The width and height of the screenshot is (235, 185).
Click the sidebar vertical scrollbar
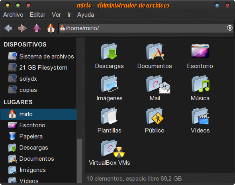click(x=80, y=161)
